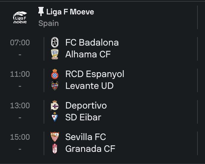Click the FC Badalona team crest
Image resolution: width=205 pixels, height=164 pixels.
(54, 42)
